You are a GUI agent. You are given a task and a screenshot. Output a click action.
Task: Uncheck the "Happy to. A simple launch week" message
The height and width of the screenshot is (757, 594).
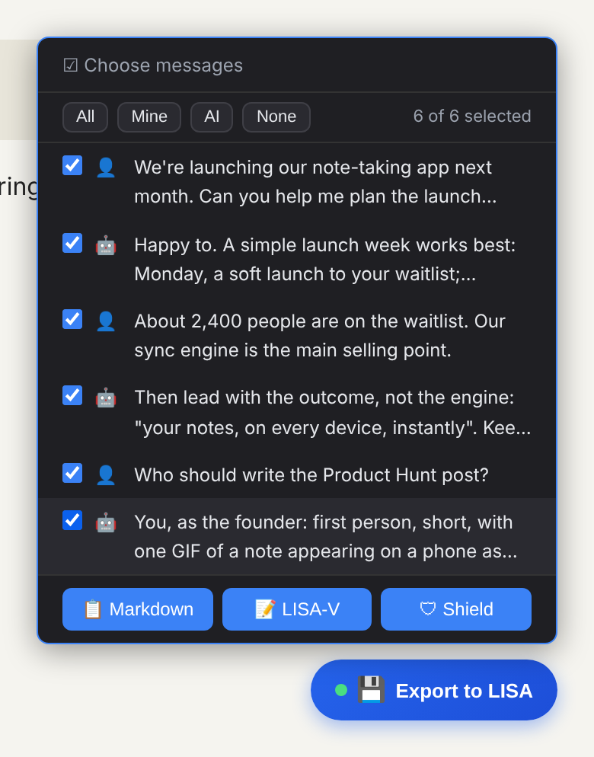[x=72, y=243]
